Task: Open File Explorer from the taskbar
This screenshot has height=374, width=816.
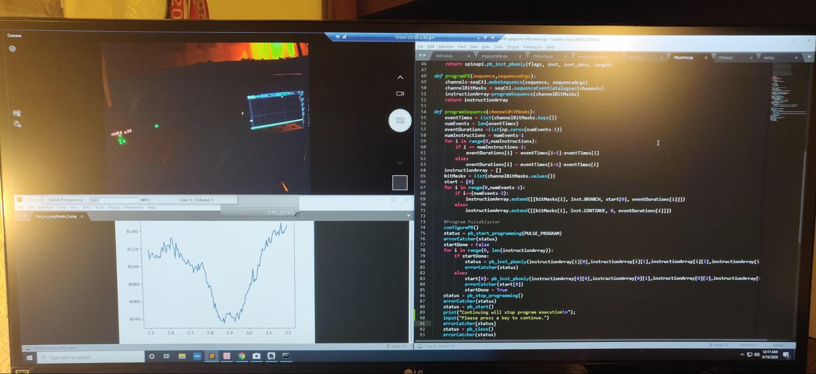Action: coord(182,356)
